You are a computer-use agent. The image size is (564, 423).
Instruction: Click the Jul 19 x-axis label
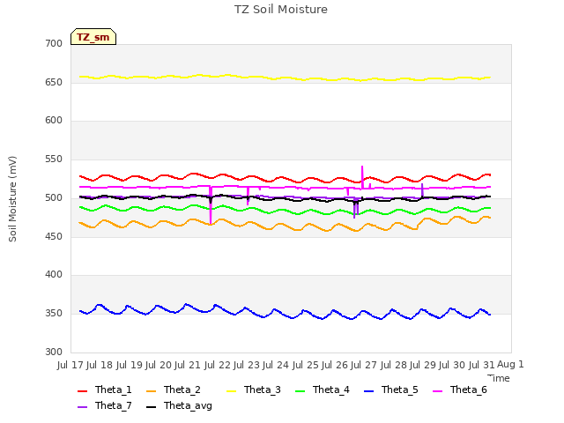point(130,365)
